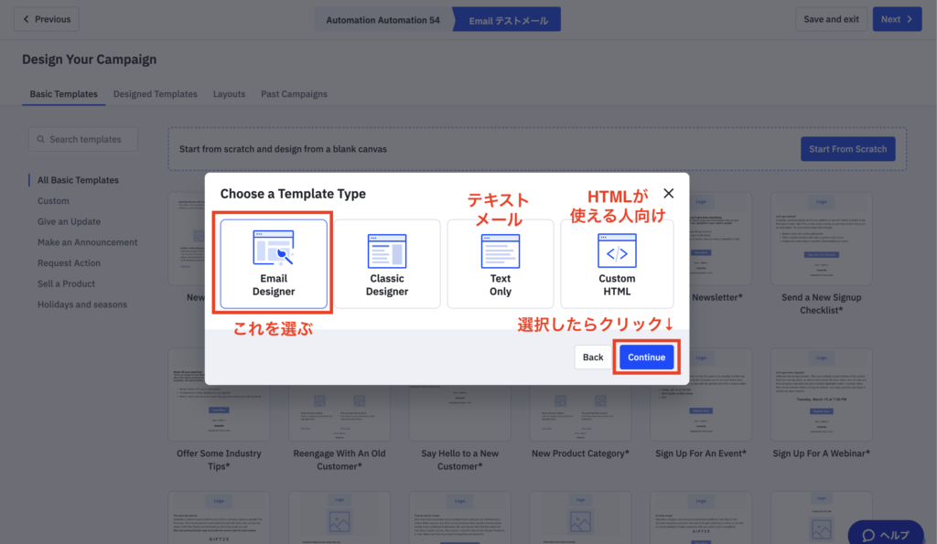
Task: Open the Basic Templates tab
Action: coord(64,94)
